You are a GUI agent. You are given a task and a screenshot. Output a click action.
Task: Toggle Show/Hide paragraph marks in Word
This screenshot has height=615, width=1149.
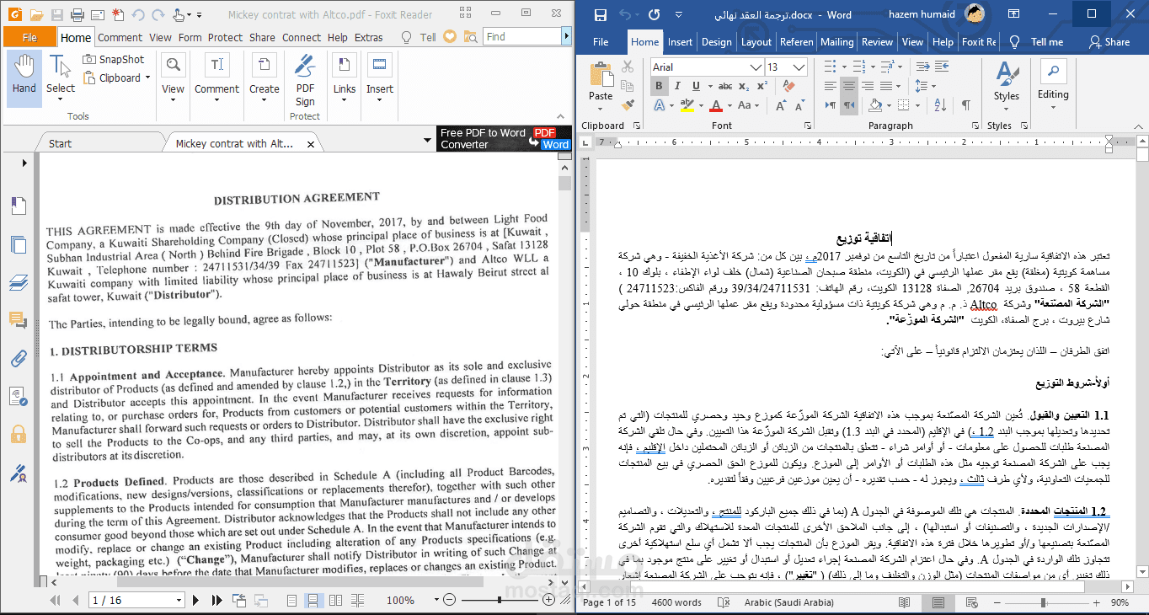point(965,105)
